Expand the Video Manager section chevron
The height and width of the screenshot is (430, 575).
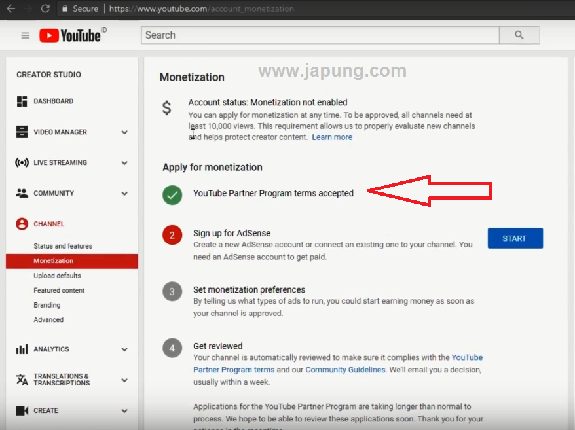pos(124,132)
